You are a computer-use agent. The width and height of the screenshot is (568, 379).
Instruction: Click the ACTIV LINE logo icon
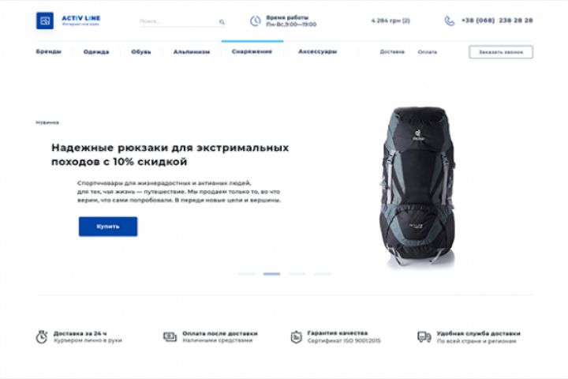45,21
